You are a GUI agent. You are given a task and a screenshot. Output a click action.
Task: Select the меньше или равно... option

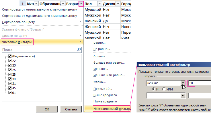109,75
